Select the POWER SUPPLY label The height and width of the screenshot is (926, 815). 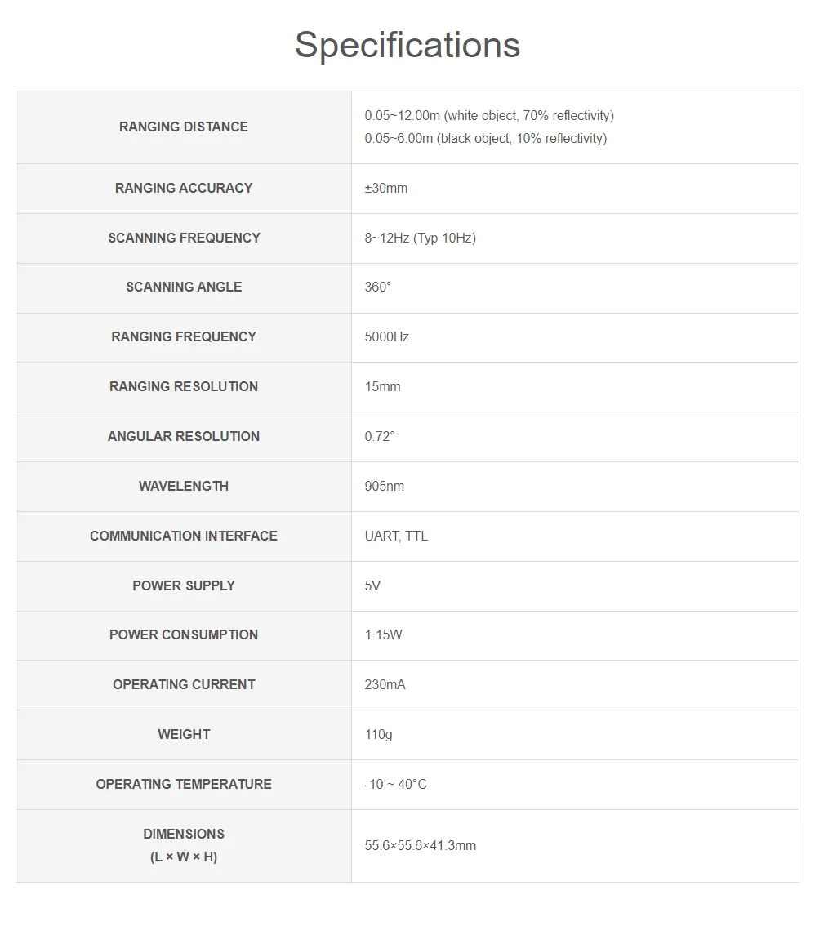click(x=184, y=585)
